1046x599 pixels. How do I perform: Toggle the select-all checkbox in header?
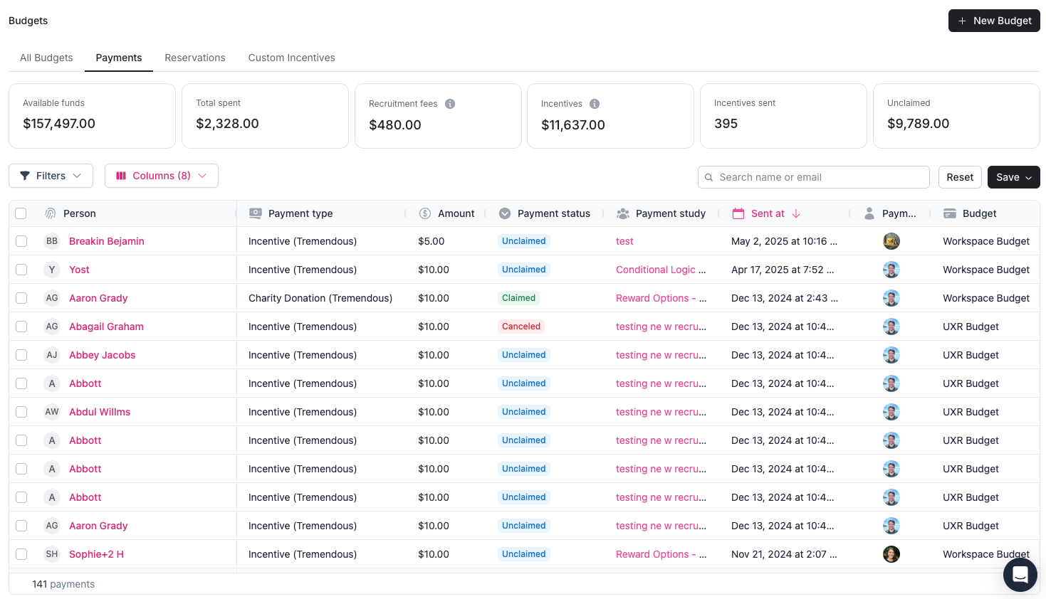[21, 213]
